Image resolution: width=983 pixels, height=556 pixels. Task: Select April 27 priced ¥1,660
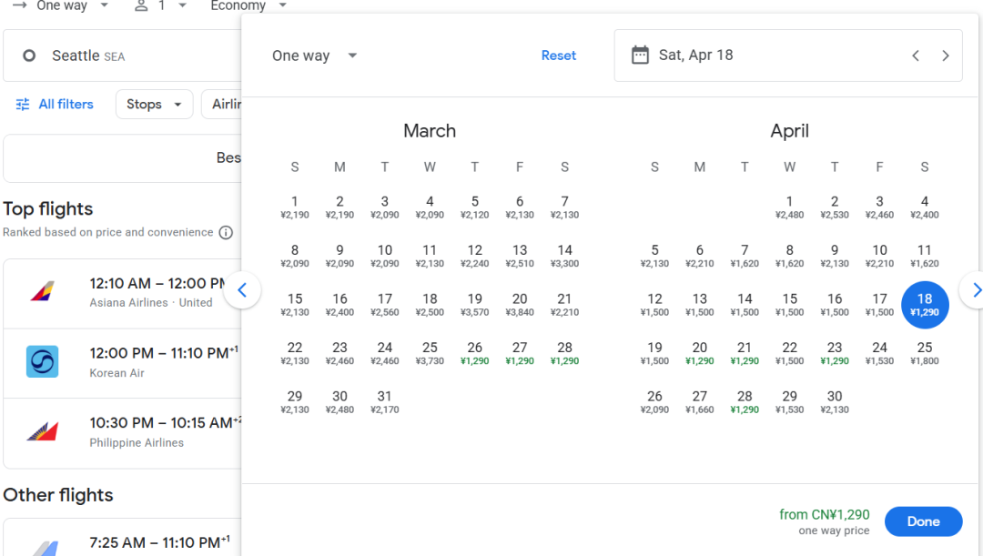click(700, 402)
